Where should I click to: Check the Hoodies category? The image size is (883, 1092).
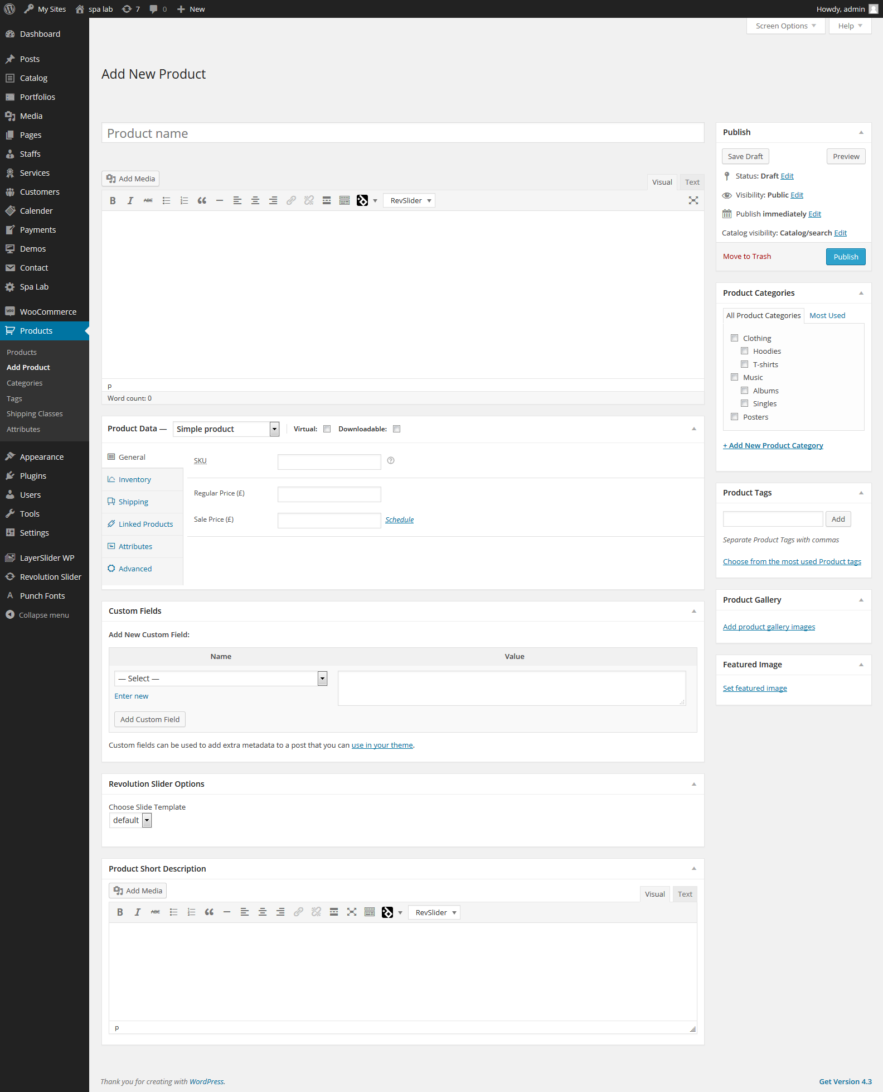(x=745, y=351)
